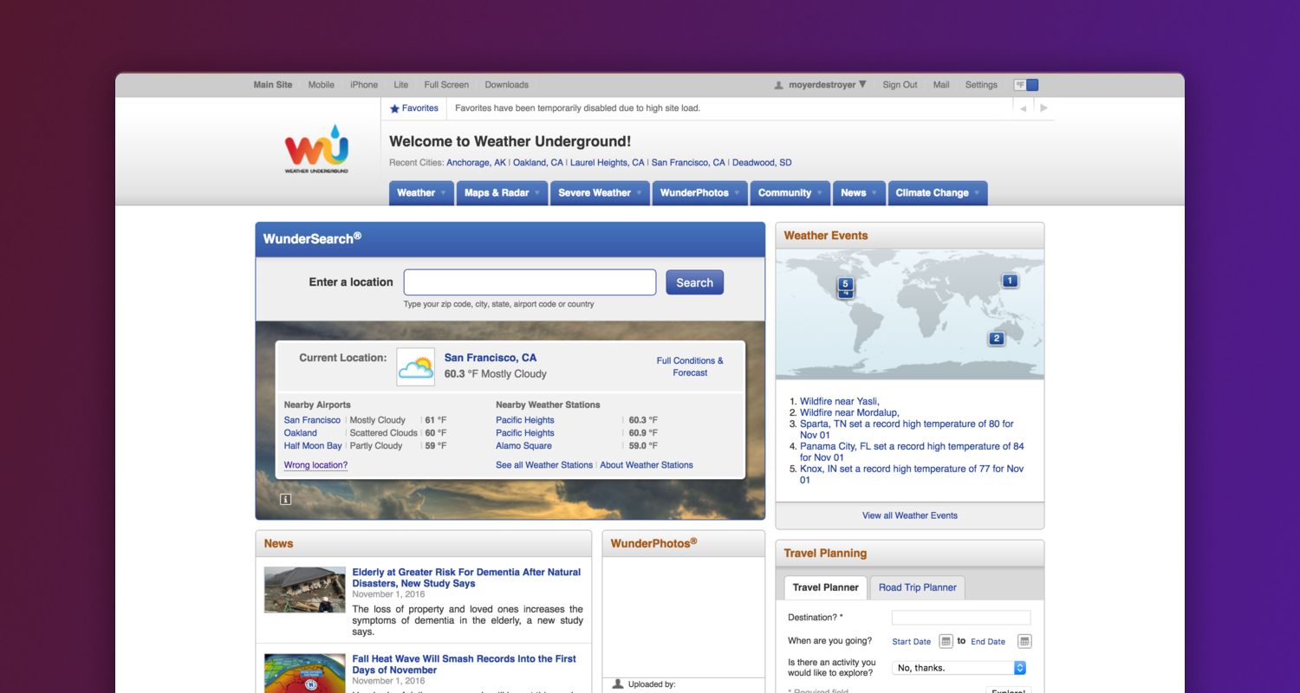Expand the WunderPhotos navigation menu
This screenshot has width=1300, height=693.
[700, 193]
